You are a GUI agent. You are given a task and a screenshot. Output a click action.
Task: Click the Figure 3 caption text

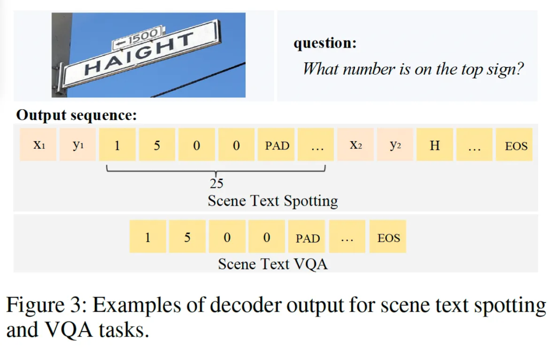(276, 317)
